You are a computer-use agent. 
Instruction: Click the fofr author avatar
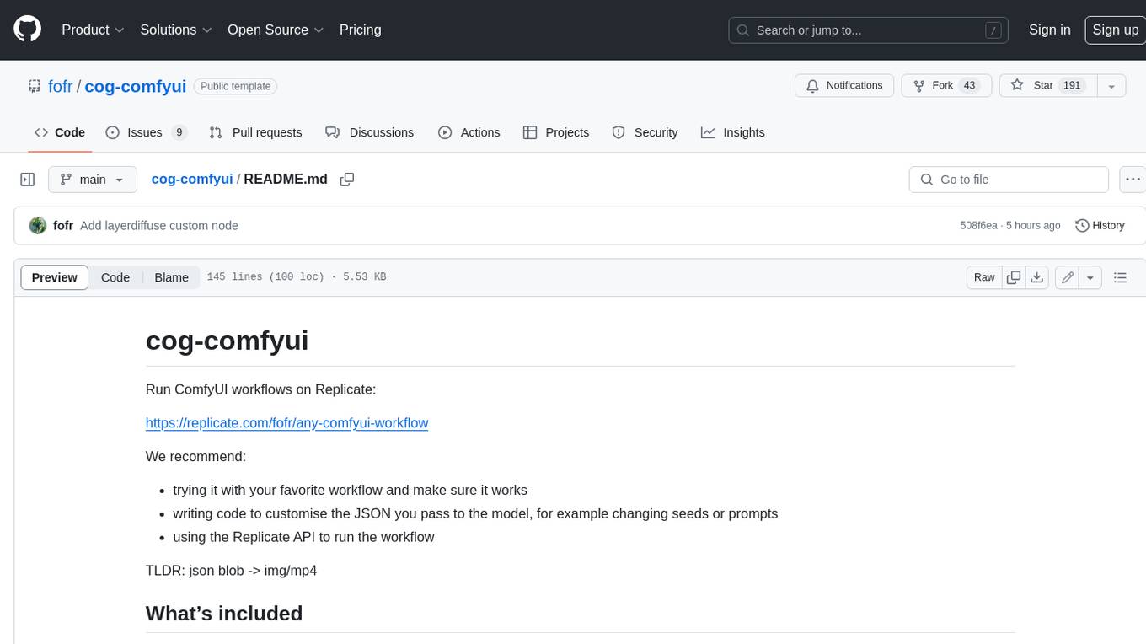37,225
